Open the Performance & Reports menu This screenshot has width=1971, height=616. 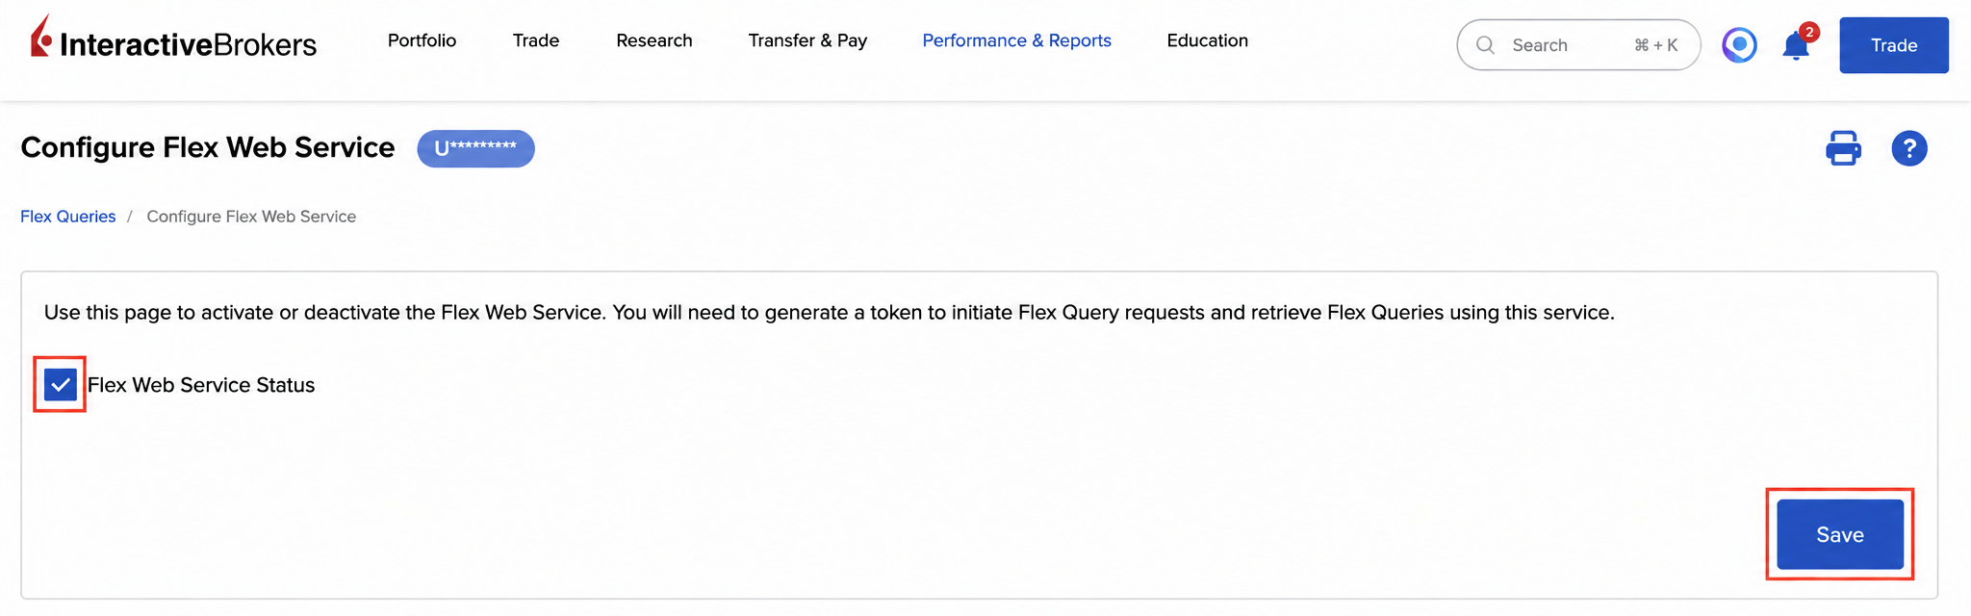(1016, 40)
